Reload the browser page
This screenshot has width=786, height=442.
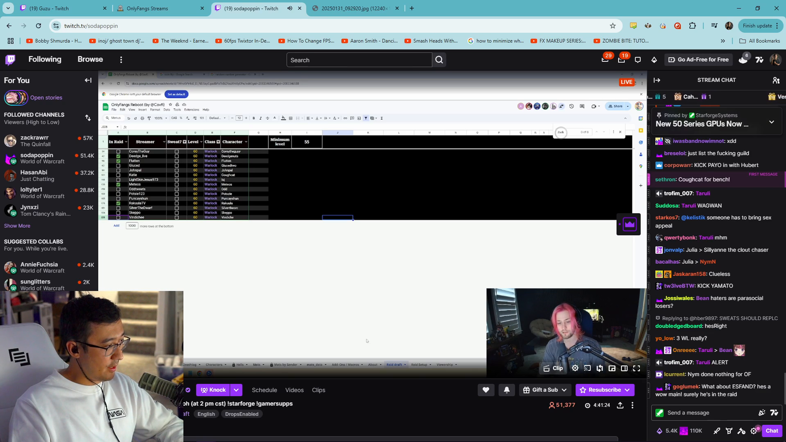(x=38, y=26)
